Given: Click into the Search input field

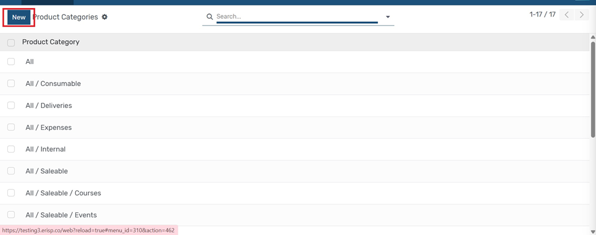Looking at the screenshot, I should (x=297, y=16).
